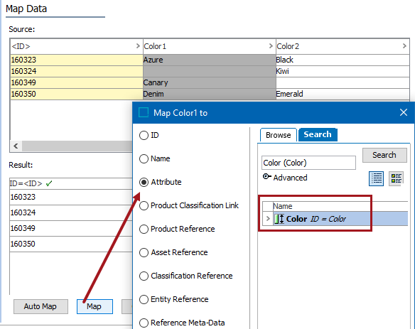Screen dimensions: 415x329
Task: Click the Color attribute icon in results
Action: 279,219
